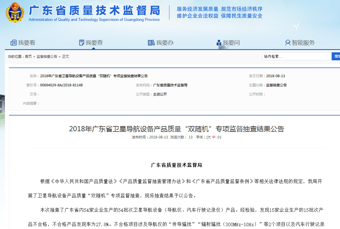Click the 主动公开 disclosure type value
Screen dimensions: 340x229
click(x=160, y=94)
